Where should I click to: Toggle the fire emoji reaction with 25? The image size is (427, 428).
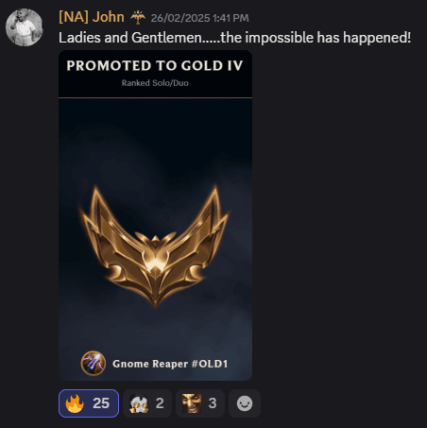[x=89, y=403]
